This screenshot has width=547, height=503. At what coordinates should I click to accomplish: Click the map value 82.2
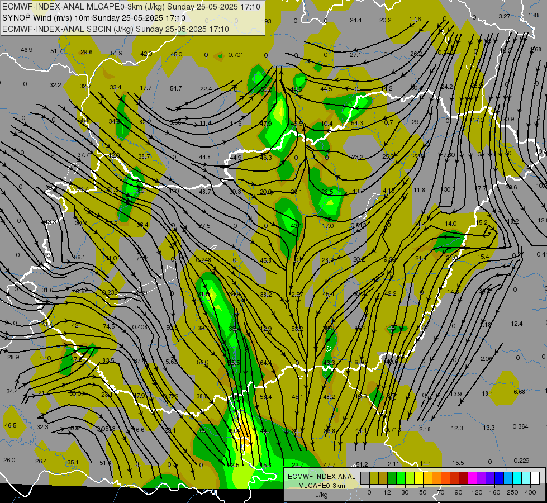click(145, 122)
